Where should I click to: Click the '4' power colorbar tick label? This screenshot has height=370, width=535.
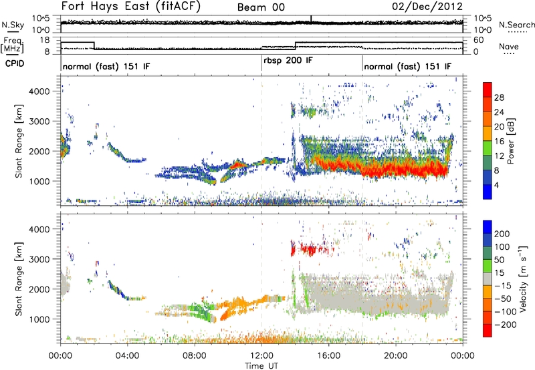pyautogui.click(x=496, y=185)
